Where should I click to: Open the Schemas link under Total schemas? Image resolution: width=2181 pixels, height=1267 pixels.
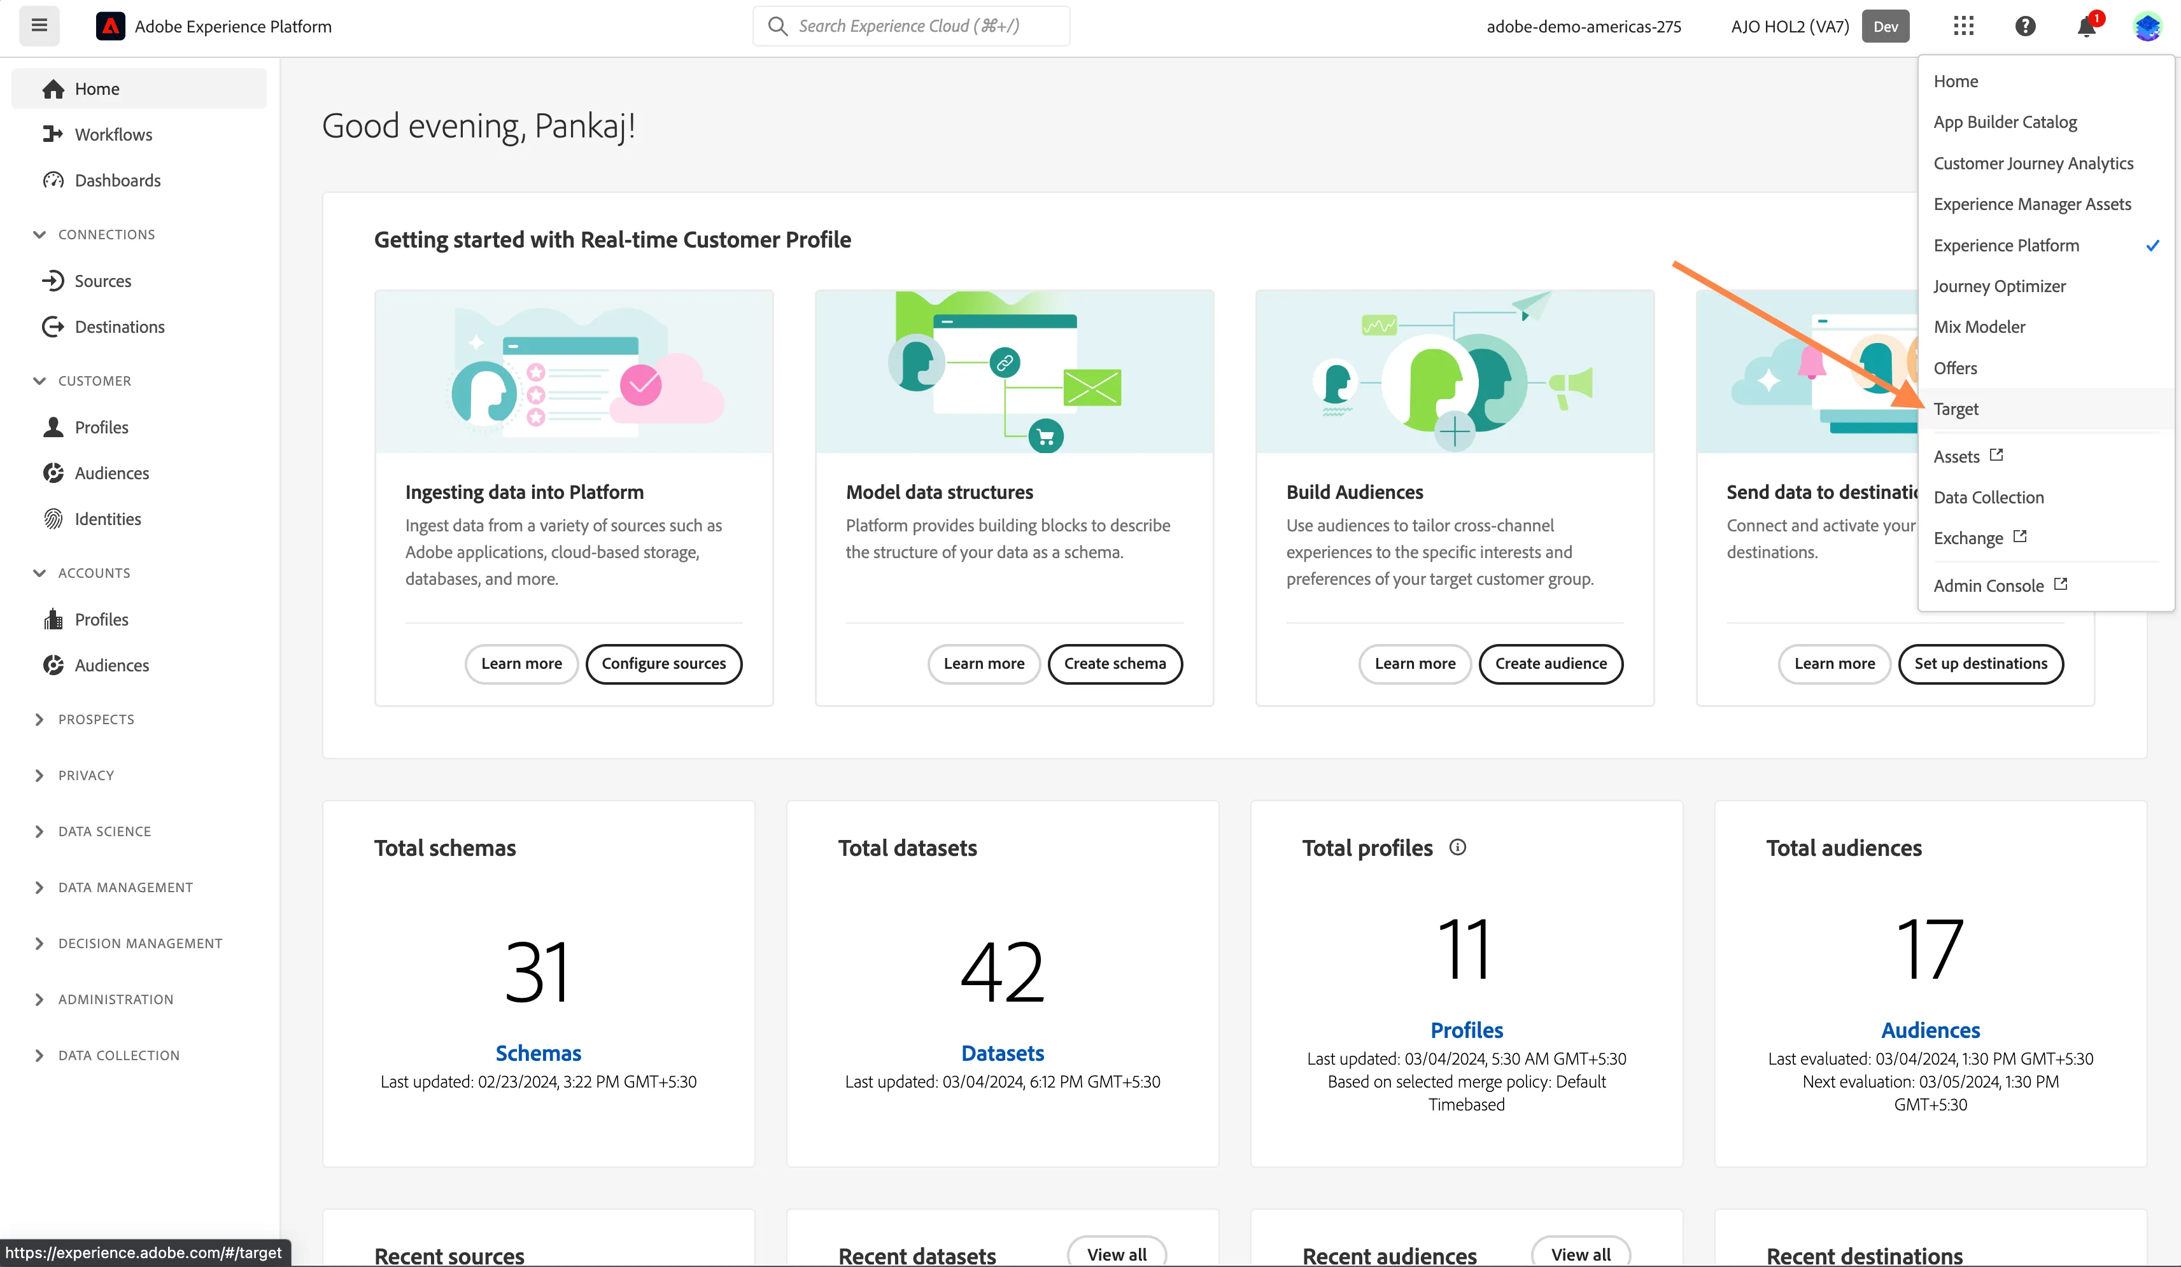pos(539,1053)
